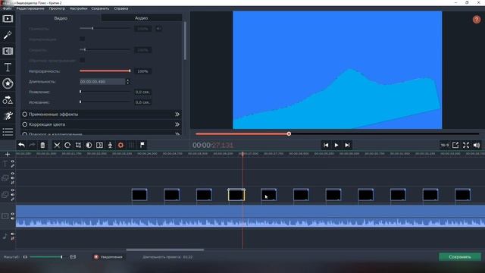Open the Файл menu
The height and width of the screenshot is (273, 485).
pyautogui.click(x=7, y=8)
